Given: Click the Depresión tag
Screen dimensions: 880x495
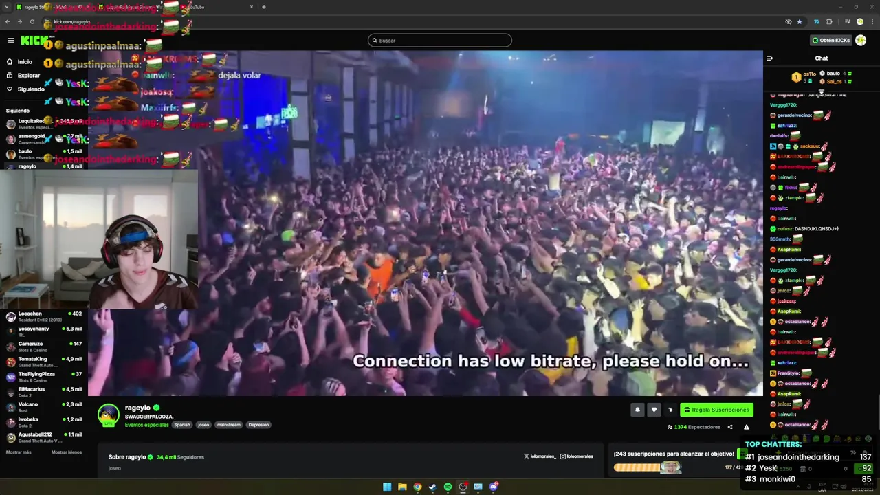Looking at the screenshot, I should (258, 425).
